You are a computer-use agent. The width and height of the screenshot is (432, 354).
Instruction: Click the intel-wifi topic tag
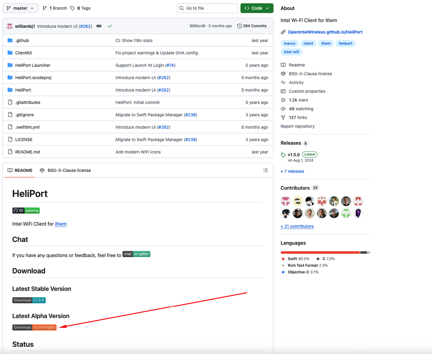(292, 52)
